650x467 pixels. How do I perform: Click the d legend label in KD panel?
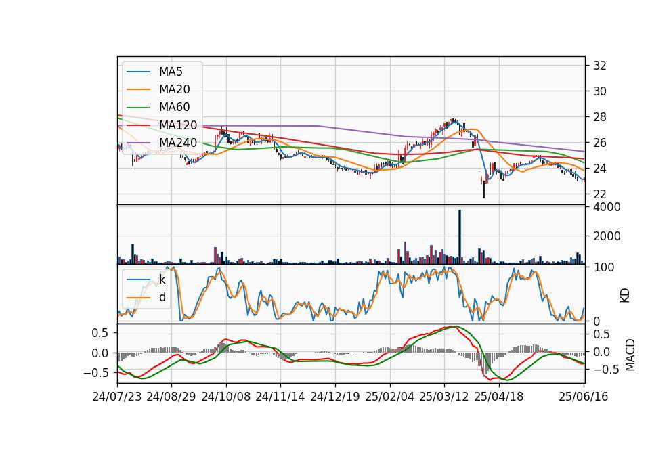pos(162,297)
